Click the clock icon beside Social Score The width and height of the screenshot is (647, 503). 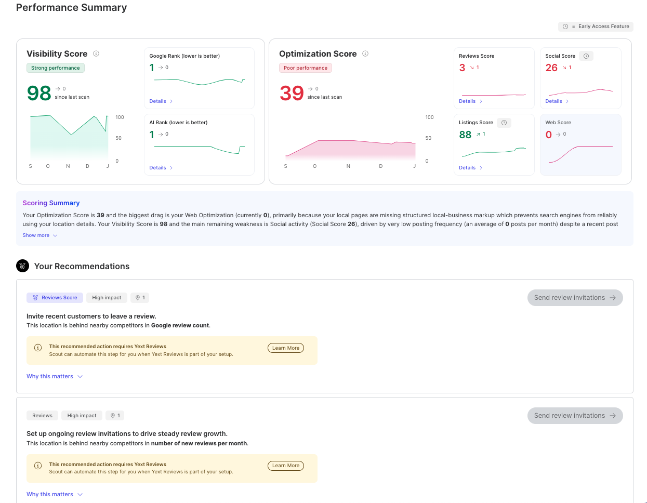tap(586, 56)
